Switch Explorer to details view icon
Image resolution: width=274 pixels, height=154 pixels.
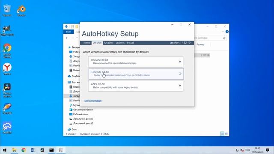[x=222, y=134]
